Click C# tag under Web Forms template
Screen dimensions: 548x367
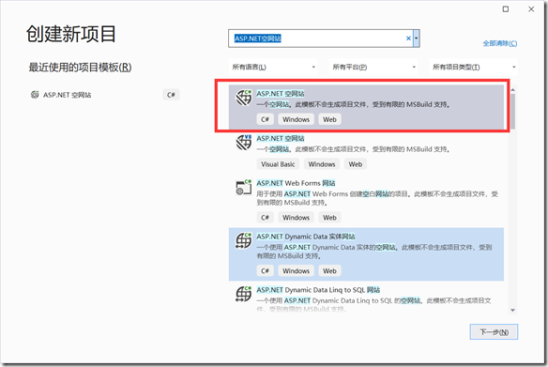click(265, 218)
